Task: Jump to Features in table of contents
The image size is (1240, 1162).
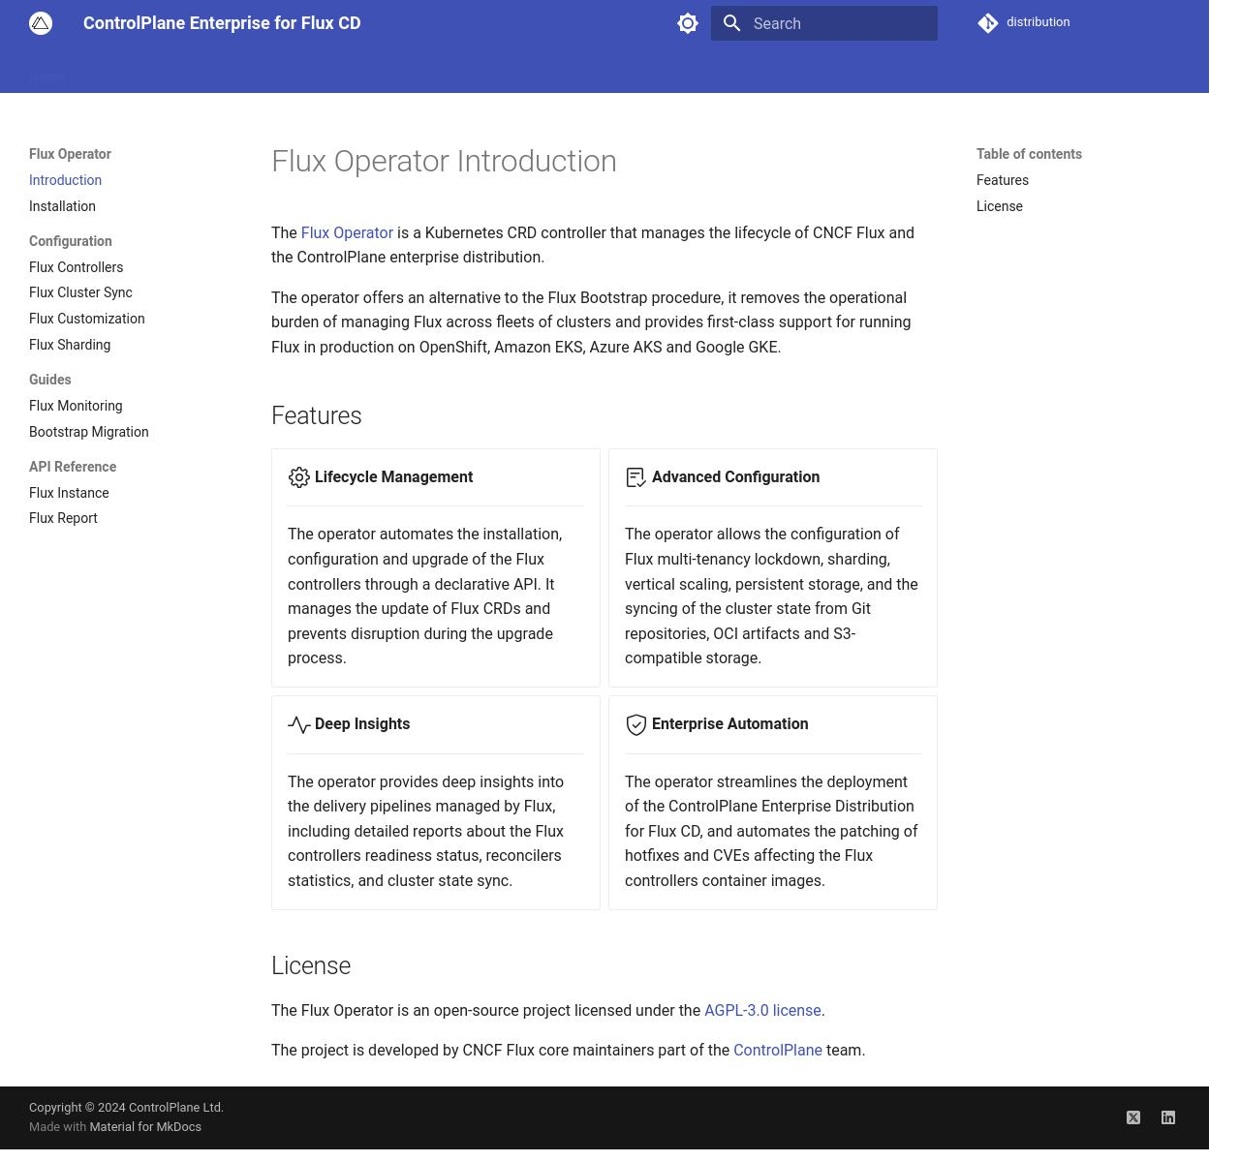Action: click(1003, 180)
